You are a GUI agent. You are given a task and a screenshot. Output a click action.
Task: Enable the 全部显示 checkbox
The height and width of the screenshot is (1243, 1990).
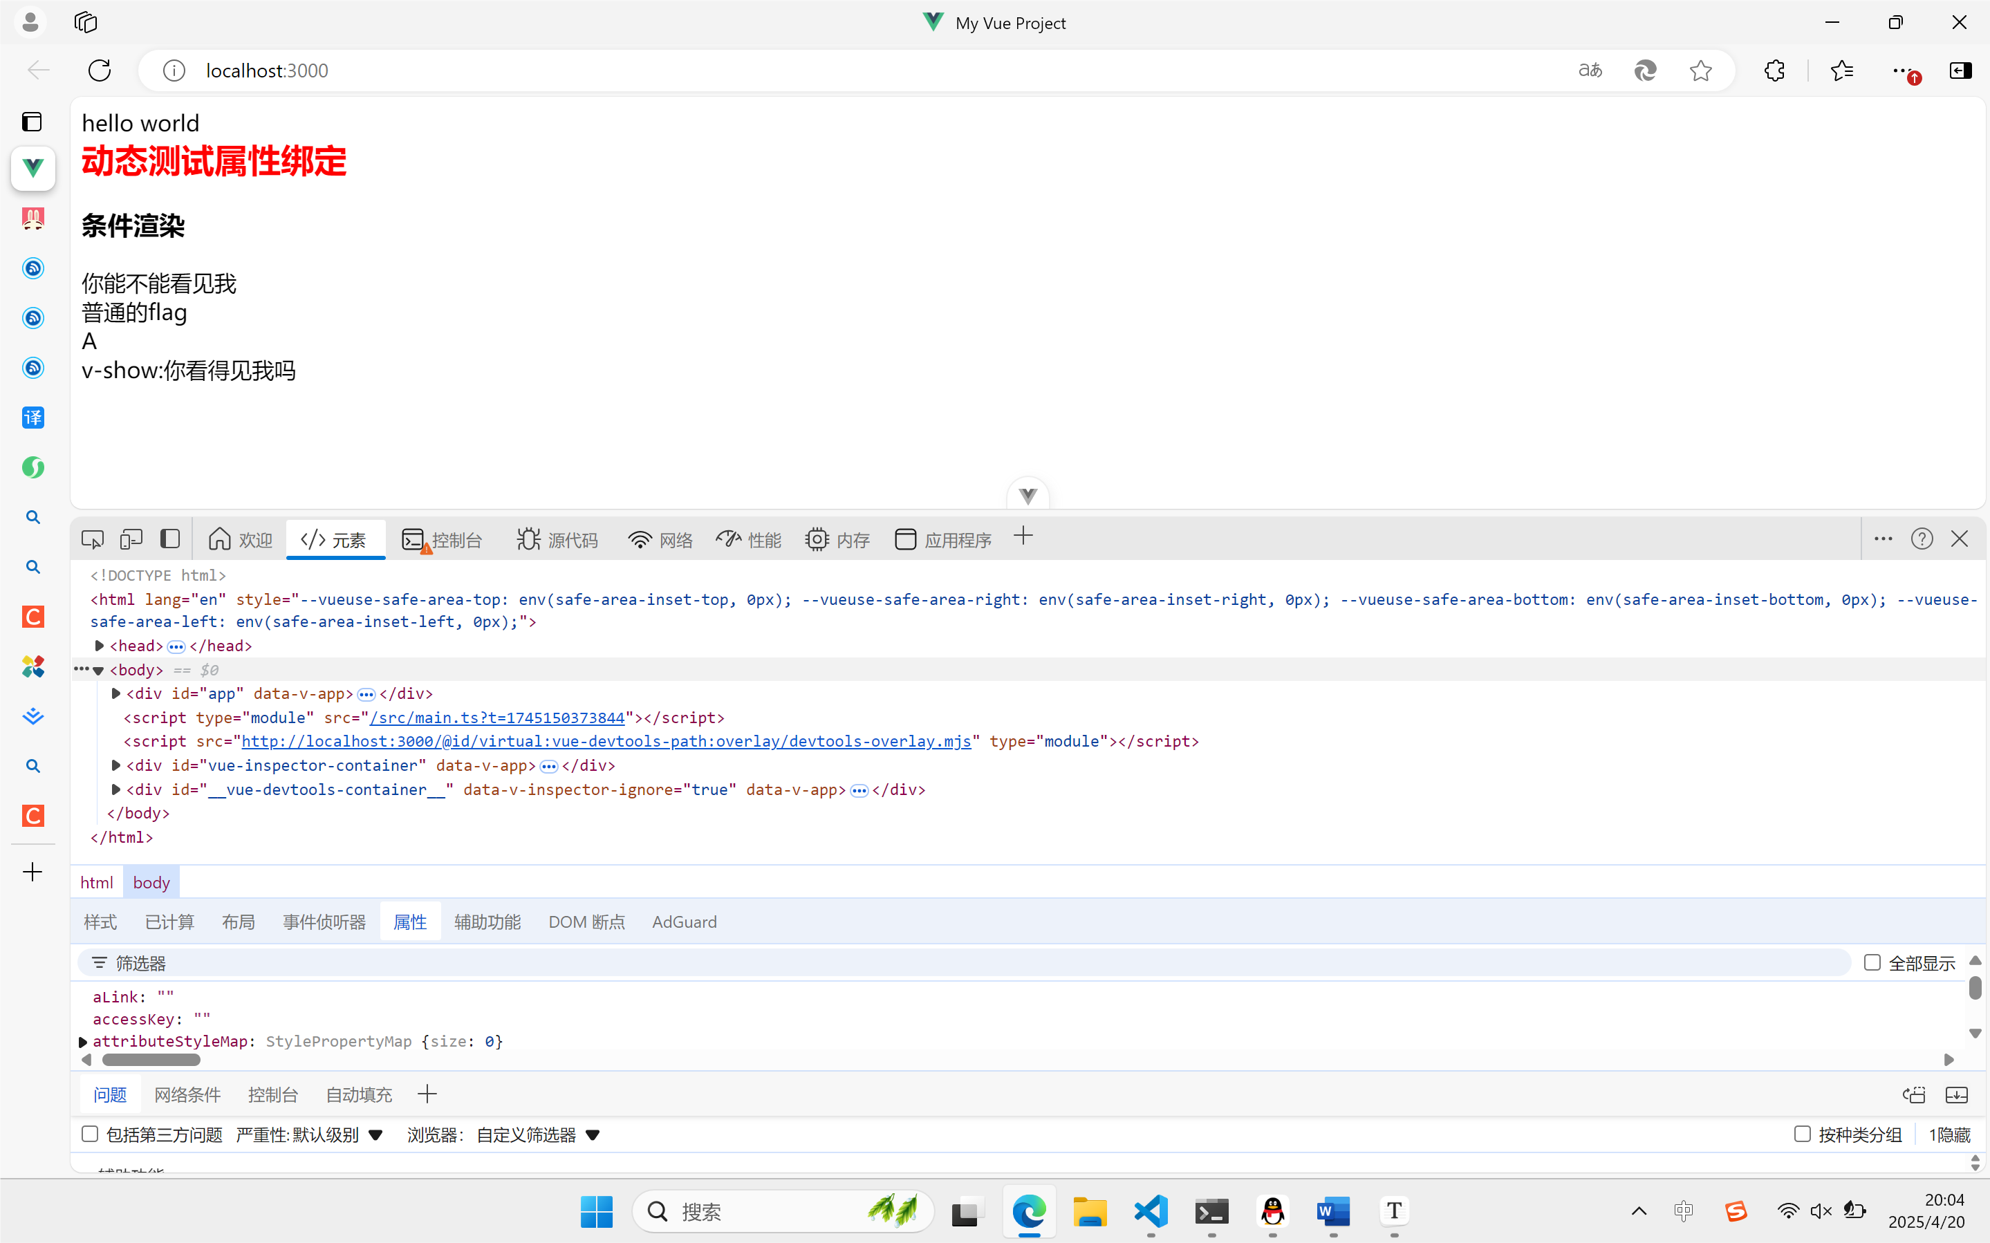tap(1872, 962)
